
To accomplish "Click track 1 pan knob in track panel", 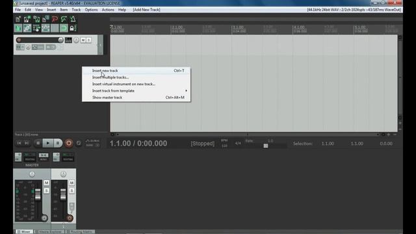I will coord(76,40).
